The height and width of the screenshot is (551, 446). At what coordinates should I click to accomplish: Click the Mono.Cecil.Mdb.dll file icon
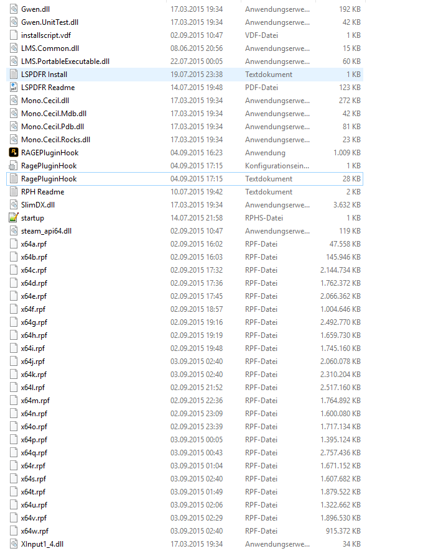point(14,114)
